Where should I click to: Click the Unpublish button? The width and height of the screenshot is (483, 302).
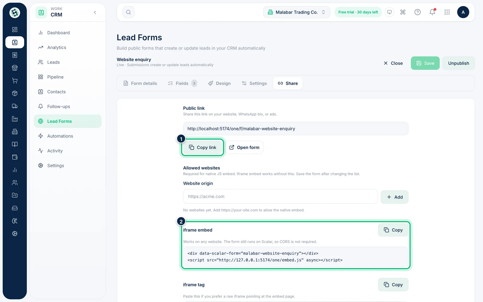[x=459, y=63]
